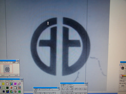Image resolution: width=126 pixels, height=94 pixels.
Task: Switch to the Swatches tab
Action: click(x=9, y=81)
